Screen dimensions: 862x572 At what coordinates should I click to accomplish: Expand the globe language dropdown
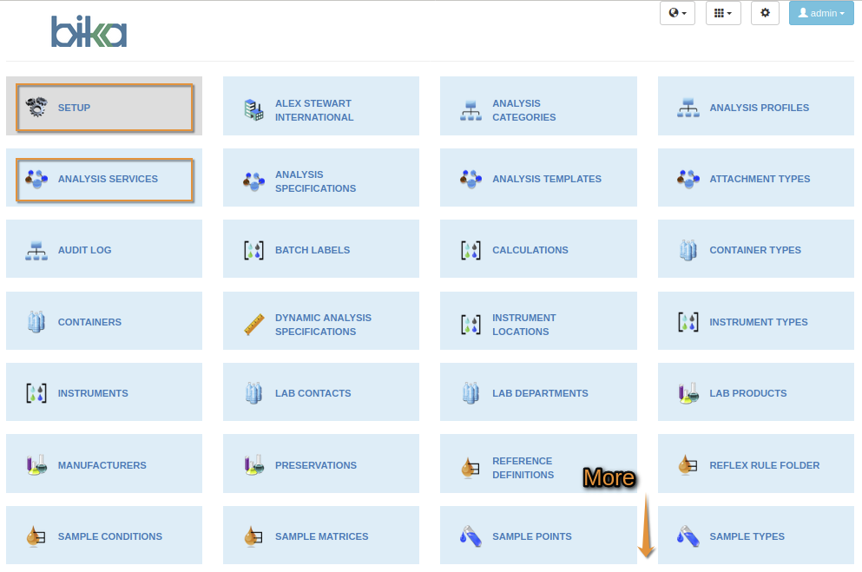677,13
